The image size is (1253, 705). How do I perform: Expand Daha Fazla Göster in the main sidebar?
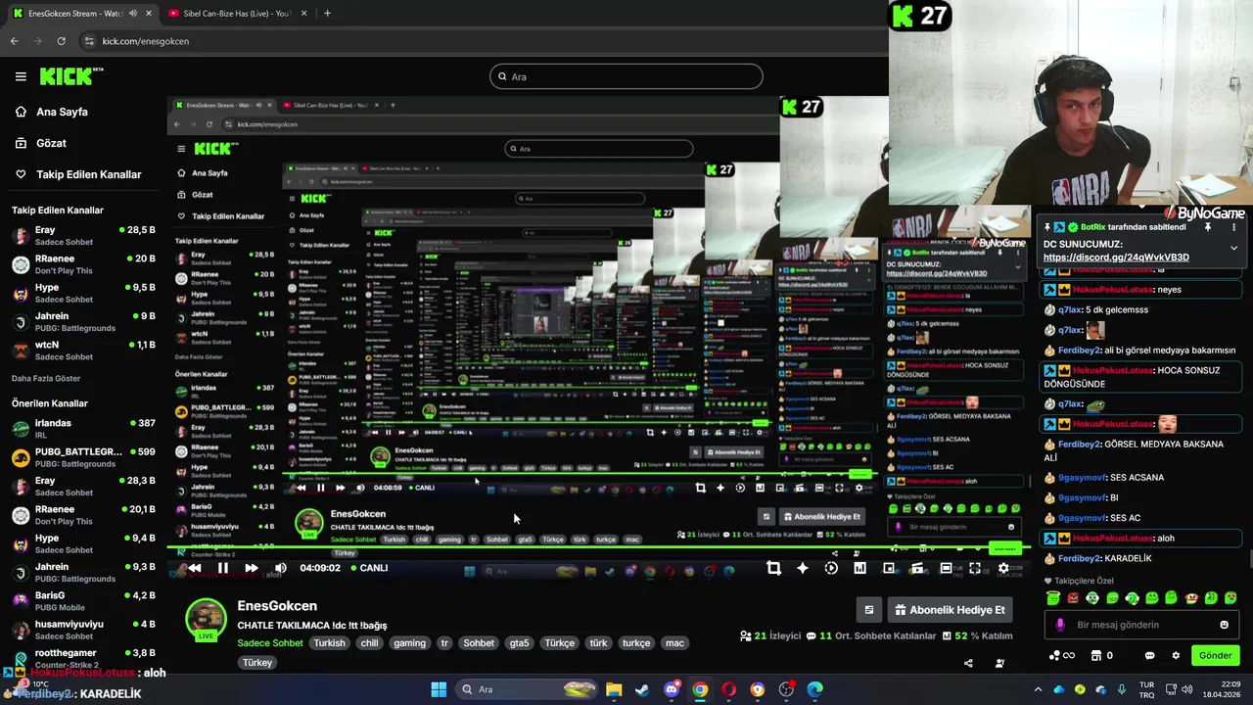[x=46, y=378]
